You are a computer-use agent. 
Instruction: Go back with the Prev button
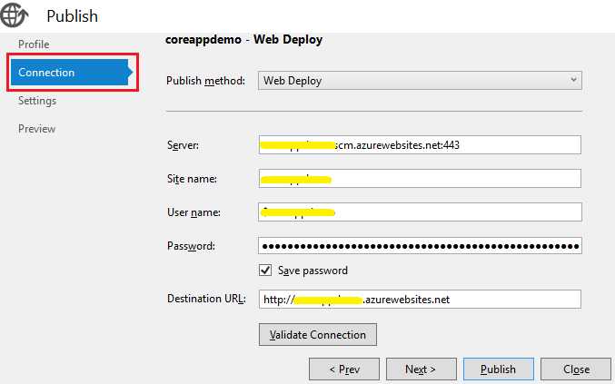(x=344, y=369)
